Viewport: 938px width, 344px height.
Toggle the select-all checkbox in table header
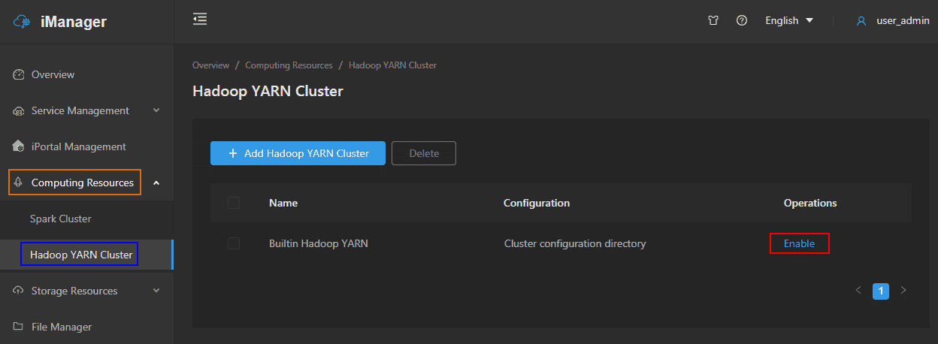coord(234,203)
